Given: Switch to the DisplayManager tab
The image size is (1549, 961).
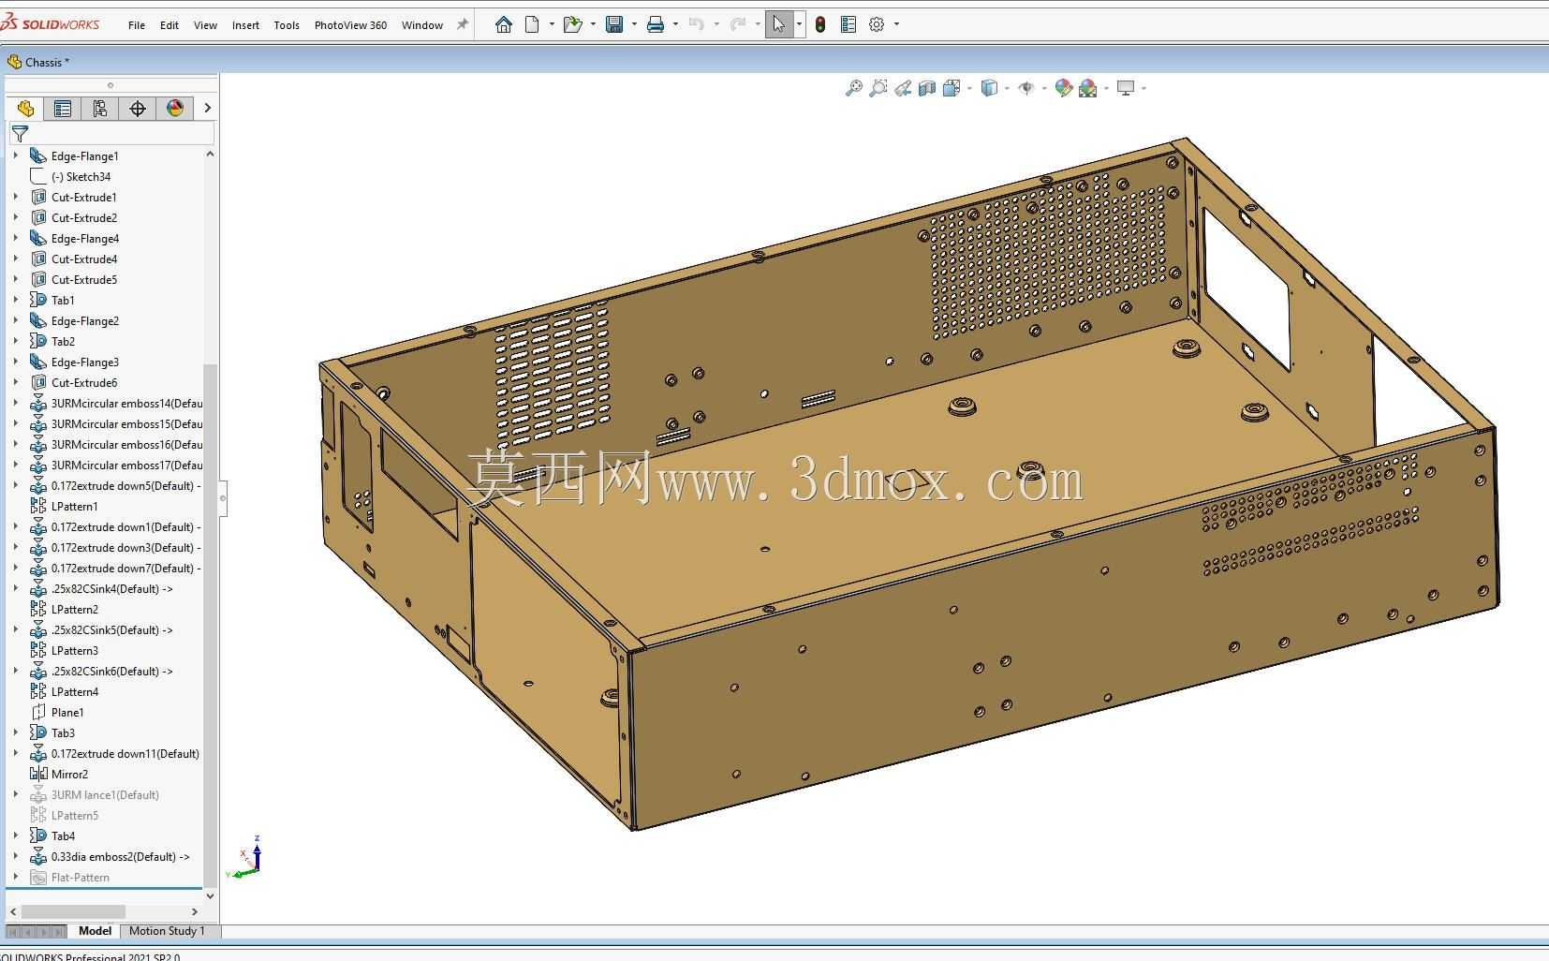Looking at the screenshot, I should pos(175,109).
